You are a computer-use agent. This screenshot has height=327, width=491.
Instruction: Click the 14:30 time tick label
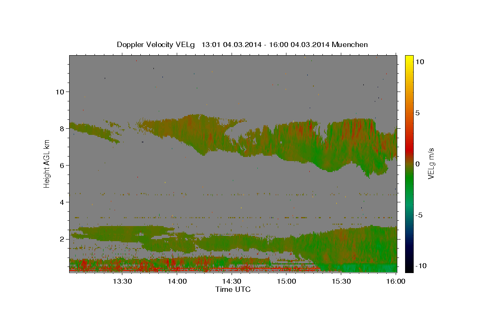pos(232,281)
